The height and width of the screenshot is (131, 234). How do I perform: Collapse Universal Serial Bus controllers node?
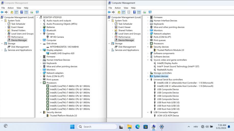click(x=148, y=80)
